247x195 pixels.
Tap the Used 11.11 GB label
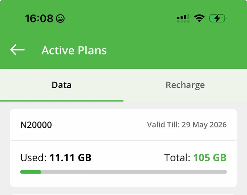(x=56, y=158)
